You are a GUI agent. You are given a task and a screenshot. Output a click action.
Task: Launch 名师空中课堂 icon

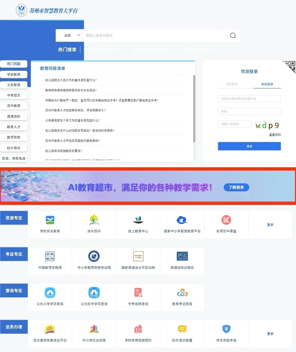[x=226, y=220]
